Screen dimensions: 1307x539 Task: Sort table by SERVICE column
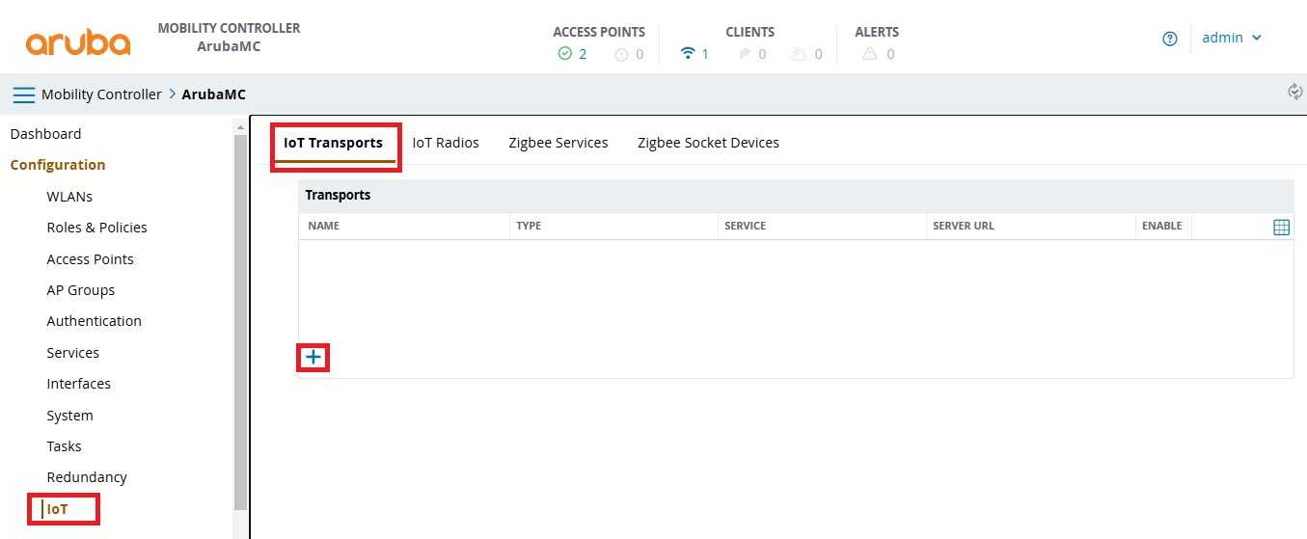click(x=745, y=226)
